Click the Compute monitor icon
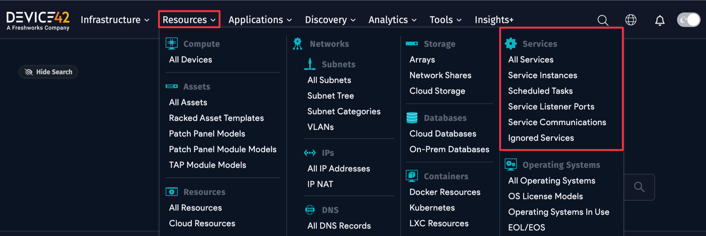The image size is (706, 236). pos(172,44)
